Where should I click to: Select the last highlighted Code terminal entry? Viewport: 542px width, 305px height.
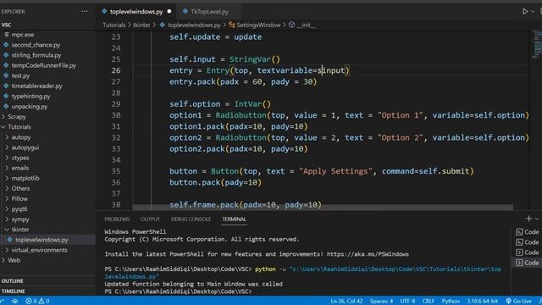tap(527, 263)
